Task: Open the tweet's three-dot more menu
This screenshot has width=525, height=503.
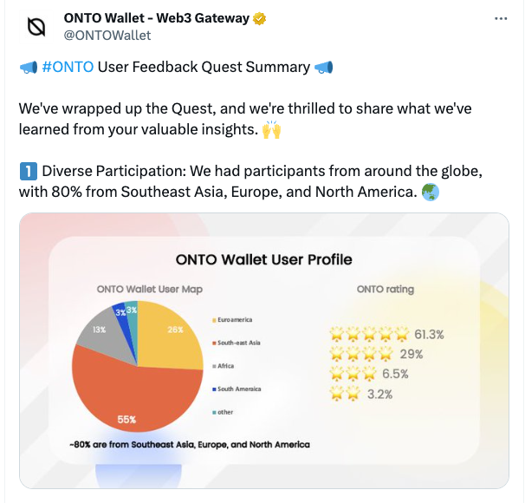Action: coord(501,18)
